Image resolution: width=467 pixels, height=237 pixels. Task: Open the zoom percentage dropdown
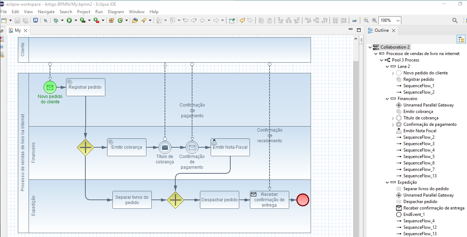coord(398,21)
